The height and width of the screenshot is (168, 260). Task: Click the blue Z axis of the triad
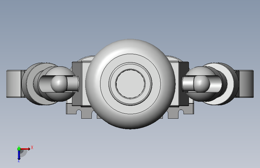[x=19, y=155]
